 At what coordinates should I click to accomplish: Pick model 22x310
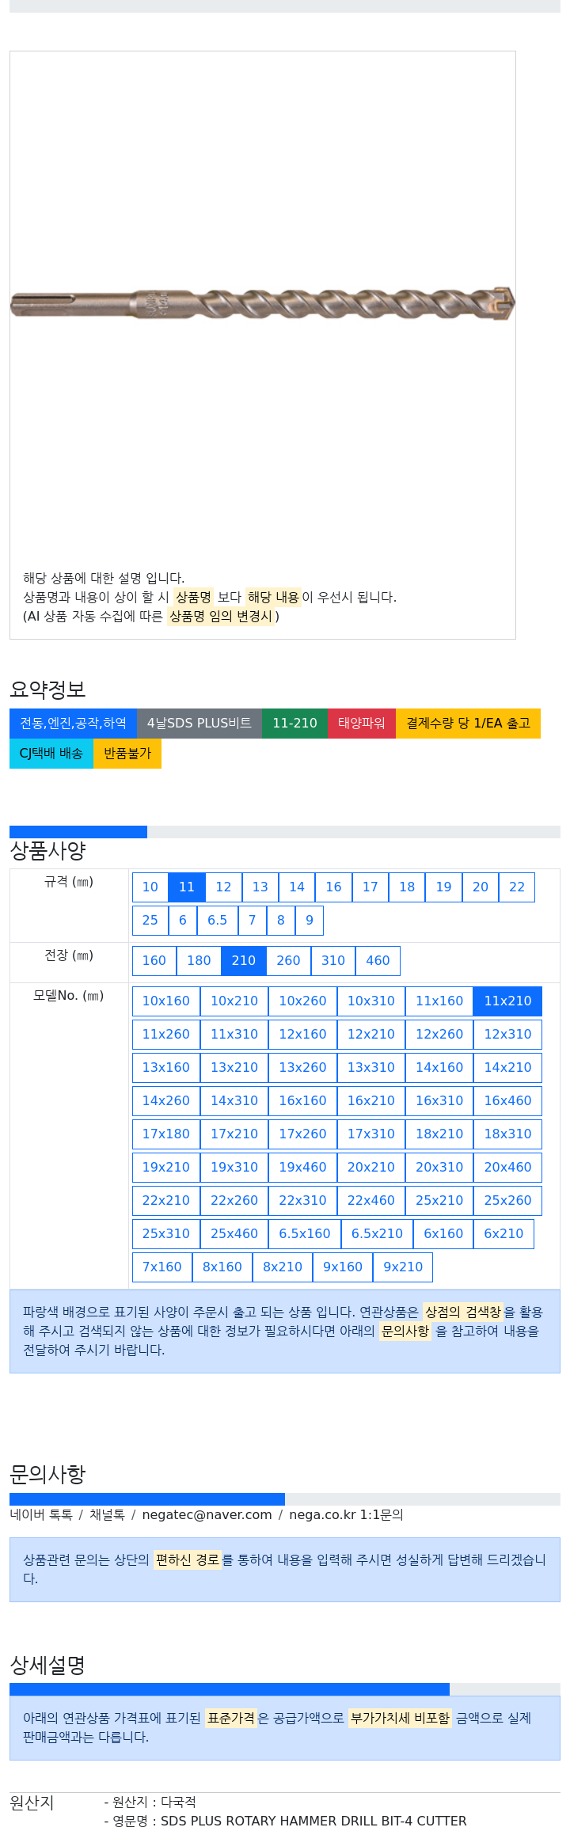coord(302,1200)
